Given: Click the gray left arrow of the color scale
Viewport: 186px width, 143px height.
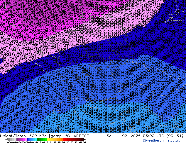Looking at the screenshot, I should pyautogui.click(x=7, y=139).
